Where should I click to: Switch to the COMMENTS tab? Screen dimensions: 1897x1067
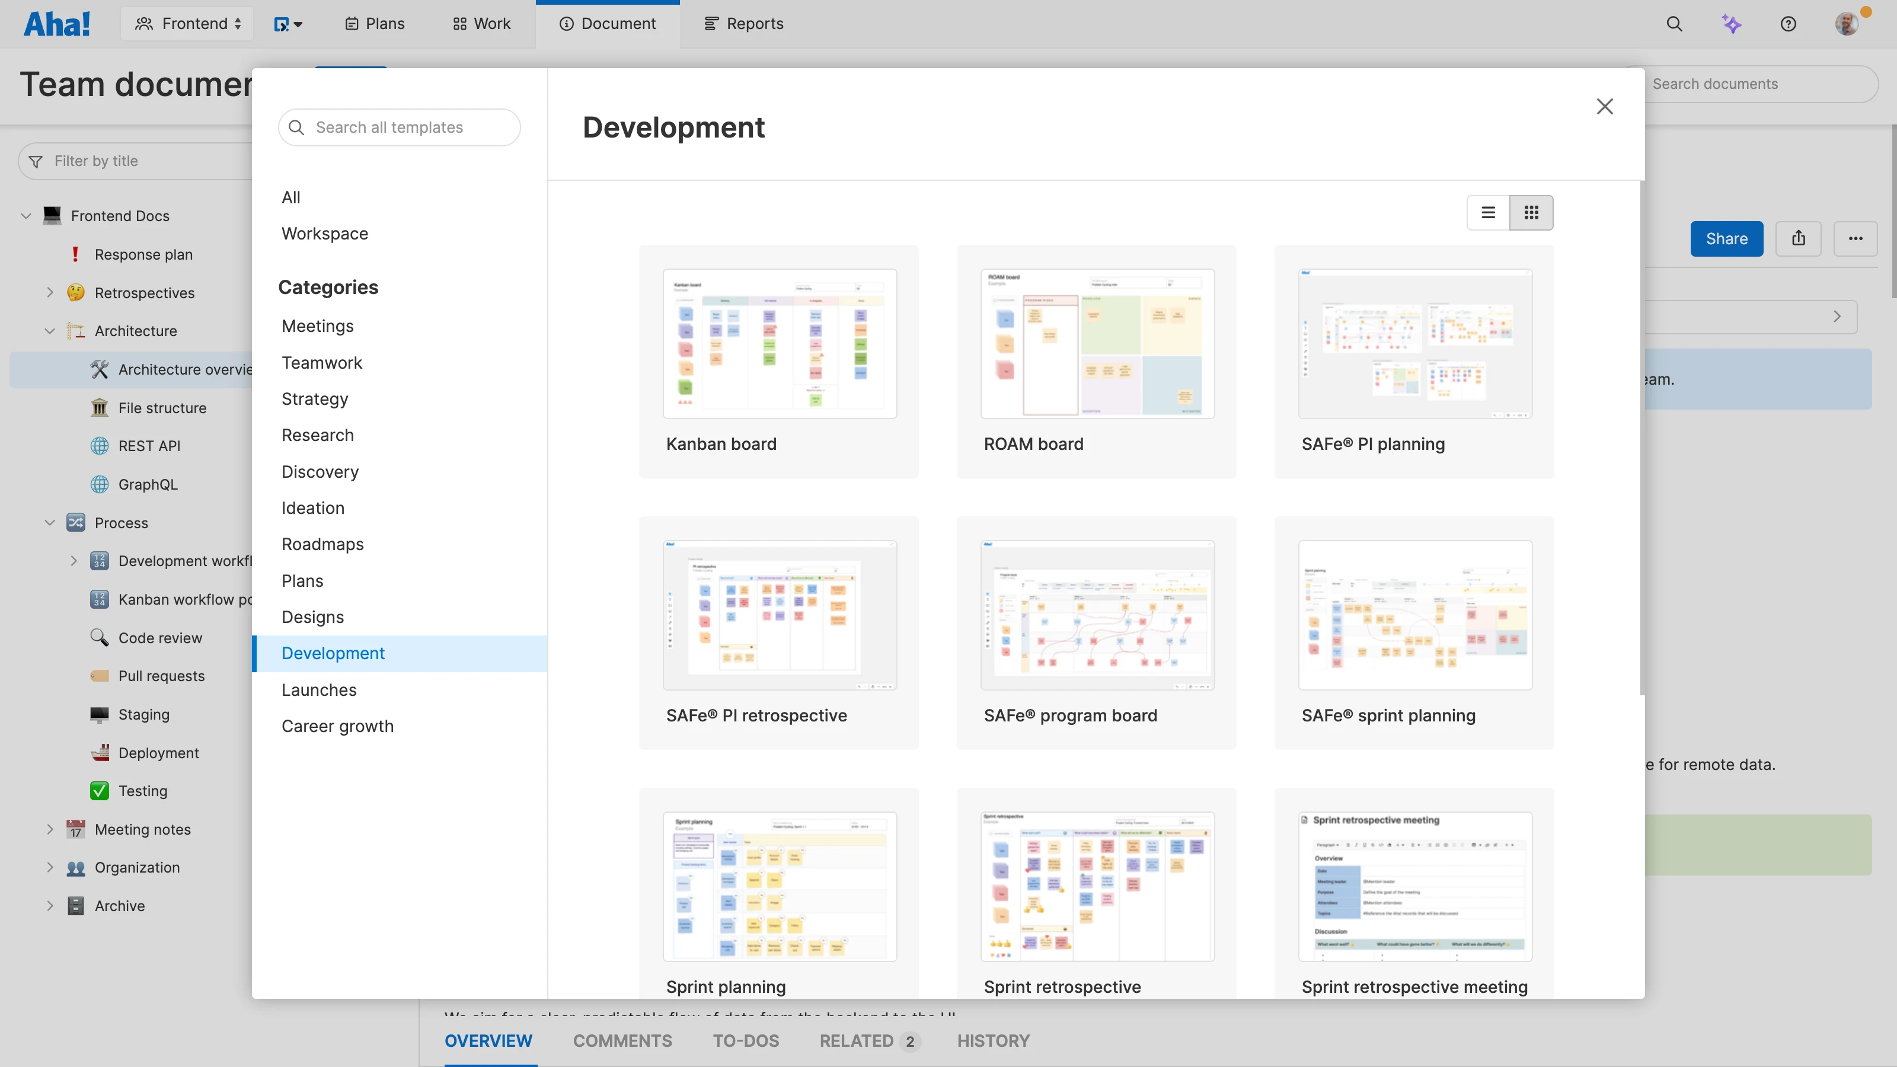[x=621, y=1042]
